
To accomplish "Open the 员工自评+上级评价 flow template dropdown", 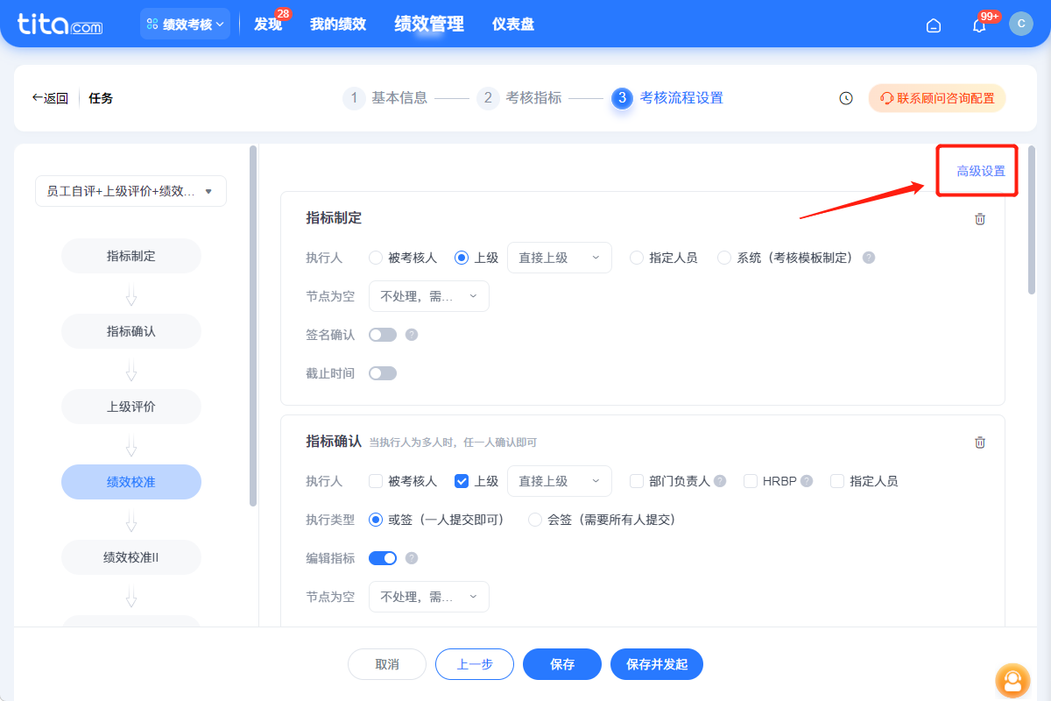I will 130,191.
